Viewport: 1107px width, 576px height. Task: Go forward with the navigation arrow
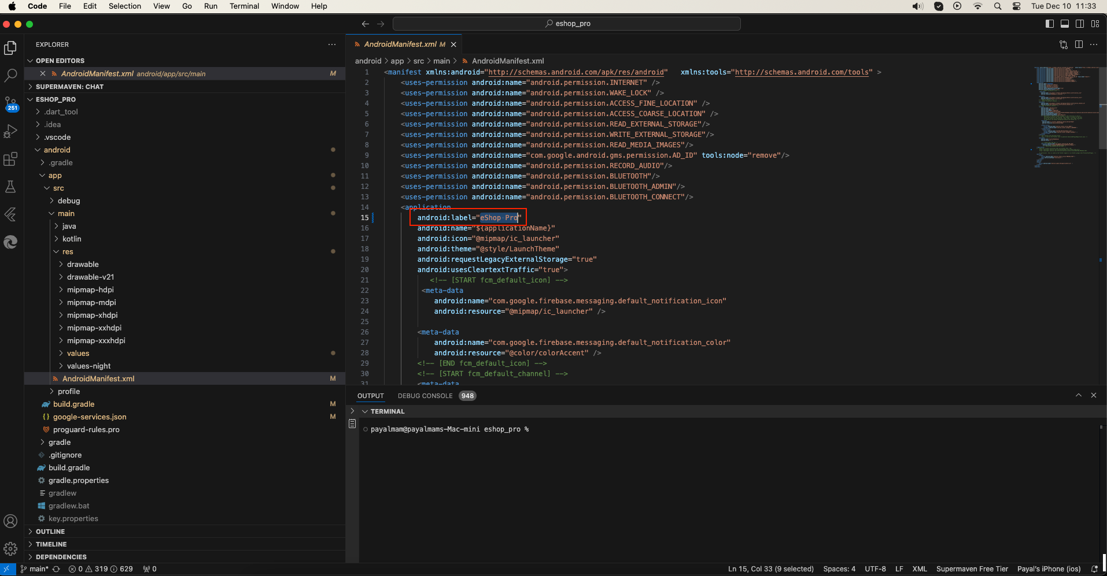pyautogui.click(x=381, y=24)
